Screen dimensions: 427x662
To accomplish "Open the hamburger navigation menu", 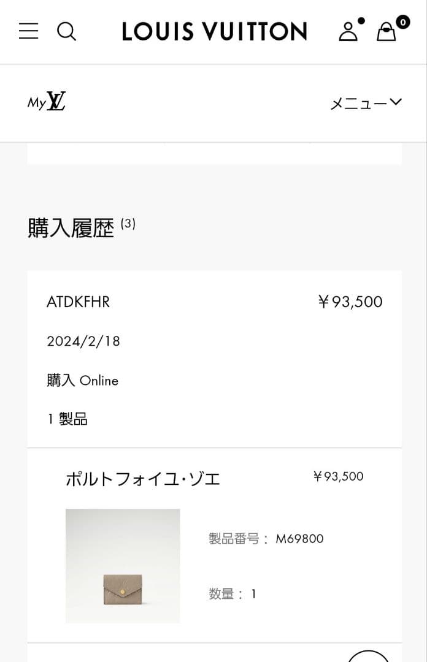I will (28, 31).
